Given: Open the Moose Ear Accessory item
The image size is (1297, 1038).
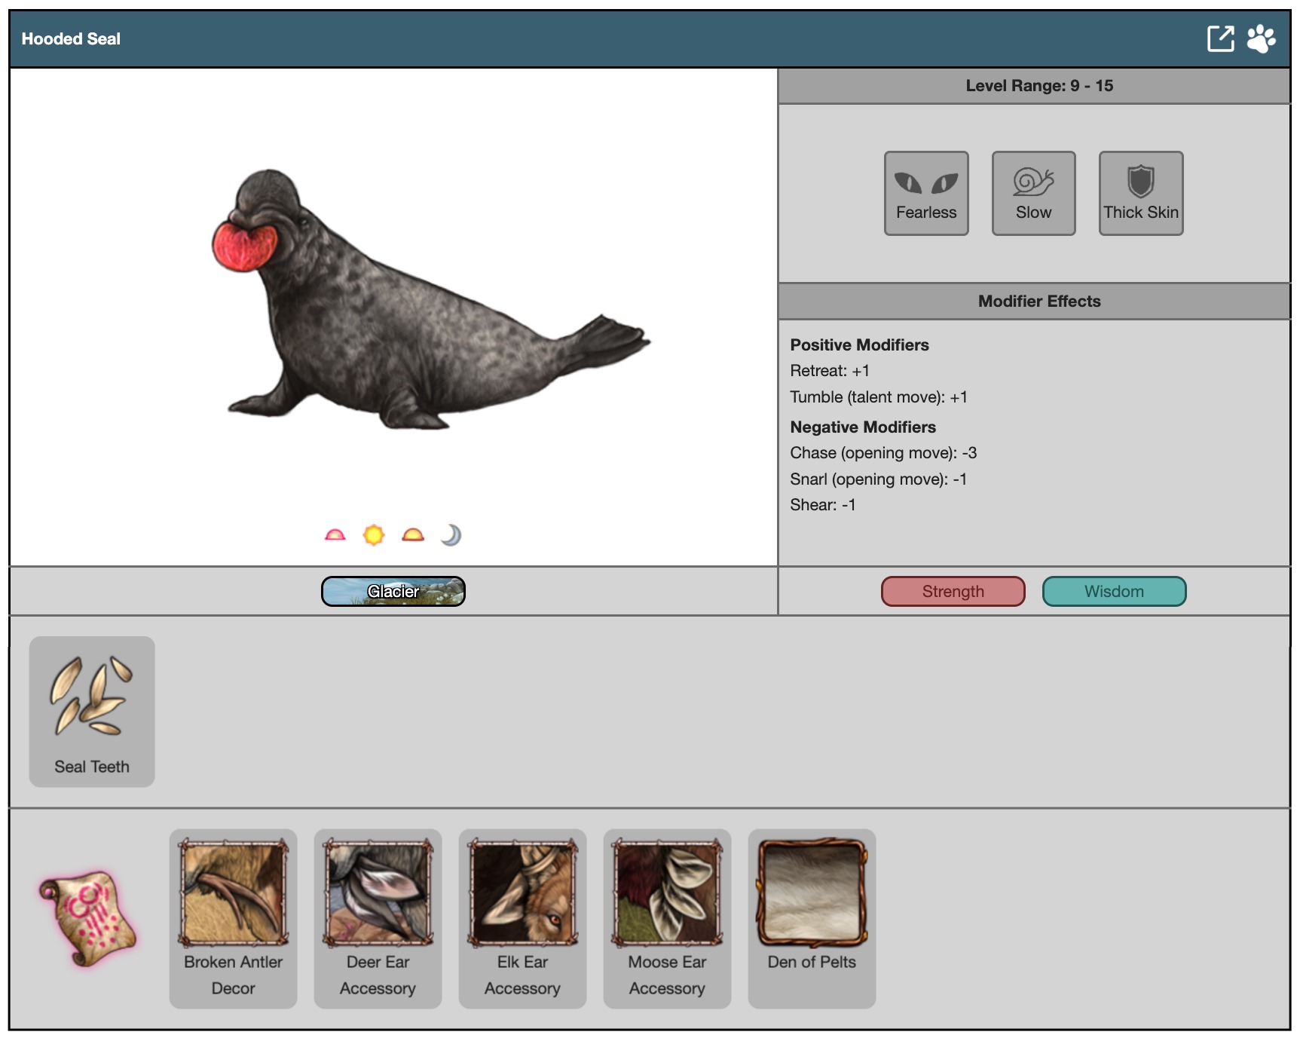Looking at the screenshot, I should 667,918.
